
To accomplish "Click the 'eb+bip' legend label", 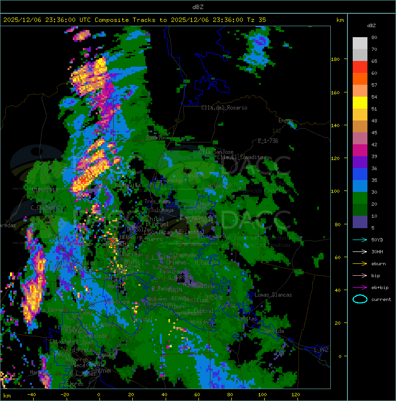I will [x=380, y=288].
